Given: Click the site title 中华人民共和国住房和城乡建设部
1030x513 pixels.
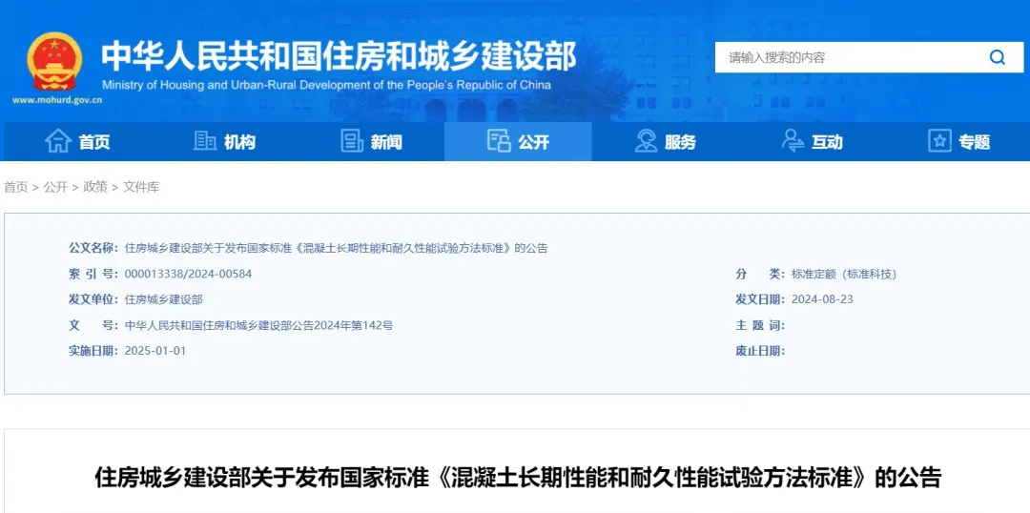Looking at the screenshot, I should [x=339, y=56].
